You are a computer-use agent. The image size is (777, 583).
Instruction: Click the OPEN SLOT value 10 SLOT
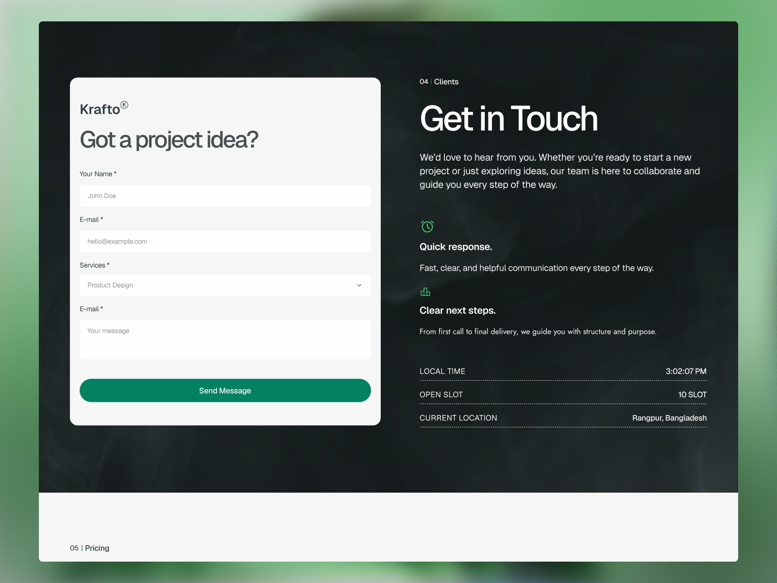pos(692,394)
